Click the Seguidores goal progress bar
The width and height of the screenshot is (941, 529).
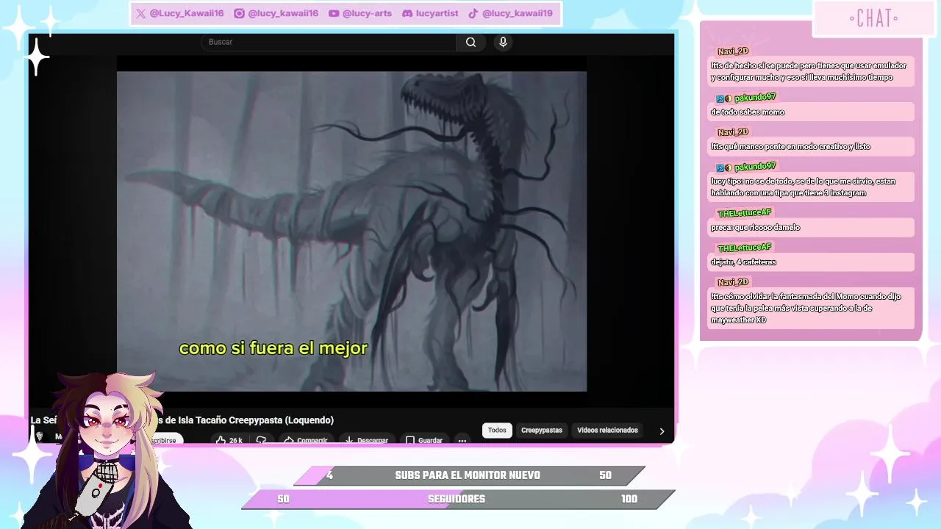pos(459,499)
